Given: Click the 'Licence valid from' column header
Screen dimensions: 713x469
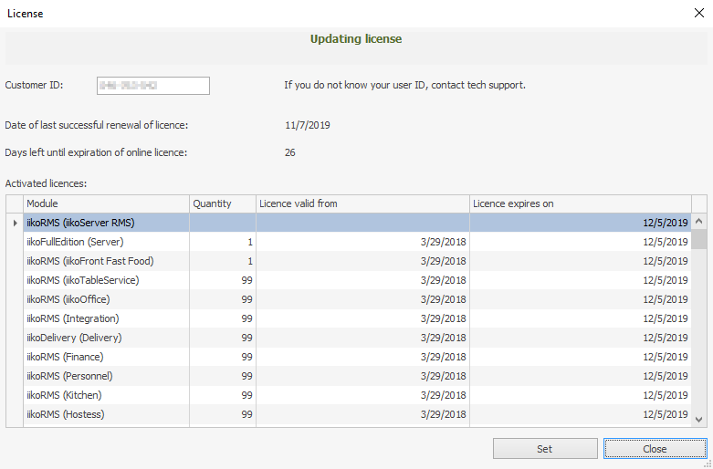Looking at the screenshot, I should tap(362, 203).
